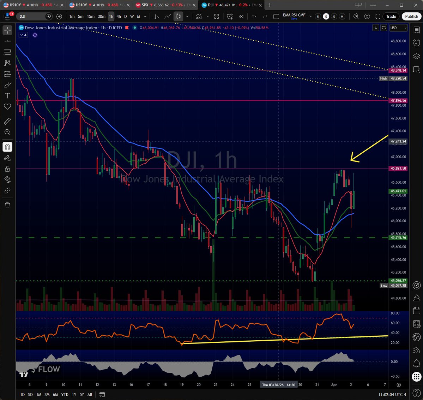This screenshot has height=400, width=423.
Task: Open the economic calendar panel
Action: click(x=417, y=311)
